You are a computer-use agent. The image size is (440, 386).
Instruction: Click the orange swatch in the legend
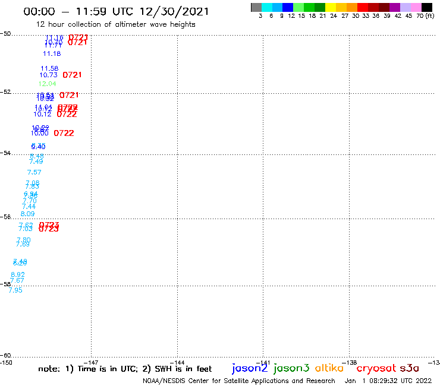[352, 8]
